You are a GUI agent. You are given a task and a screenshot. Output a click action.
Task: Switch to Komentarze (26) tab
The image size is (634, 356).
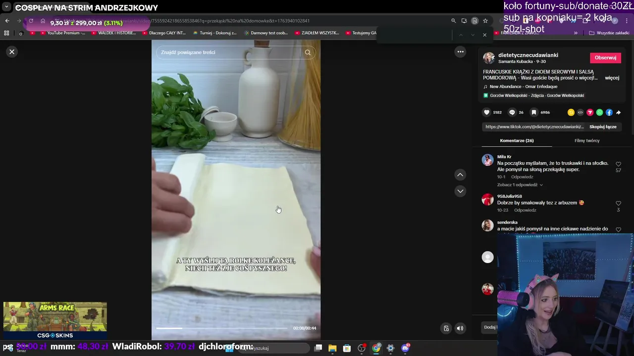(517, 141)
